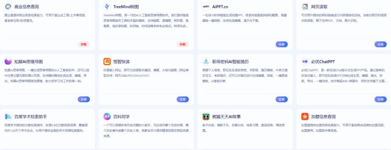The image size is (391, 150).
Task: Click the 熊猫天天AI故事 panda icon
Action: [x=206, y=116]
